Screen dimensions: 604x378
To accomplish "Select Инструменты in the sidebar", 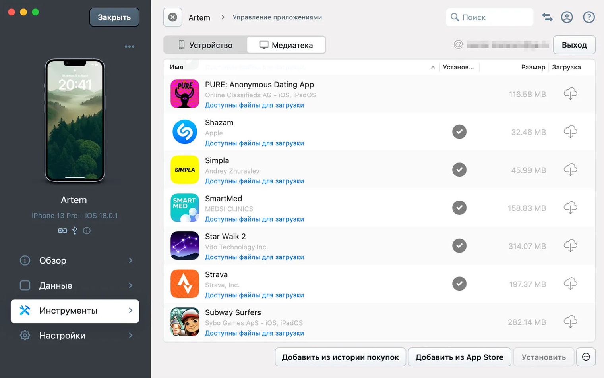I will [x=75, y=311].
